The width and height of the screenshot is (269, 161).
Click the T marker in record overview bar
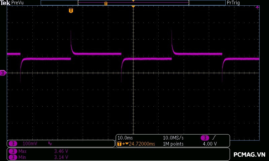106,3
